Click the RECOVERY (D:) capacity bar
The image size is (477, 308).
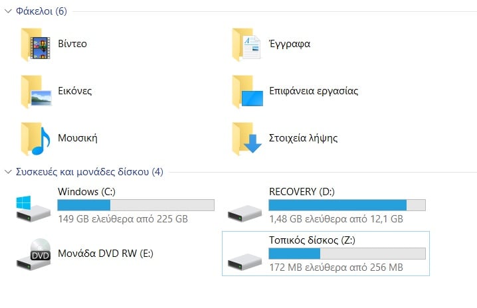(x=347, y=204)
